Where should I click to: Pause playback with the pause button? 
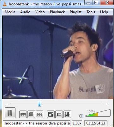click(x=10, y=113)
